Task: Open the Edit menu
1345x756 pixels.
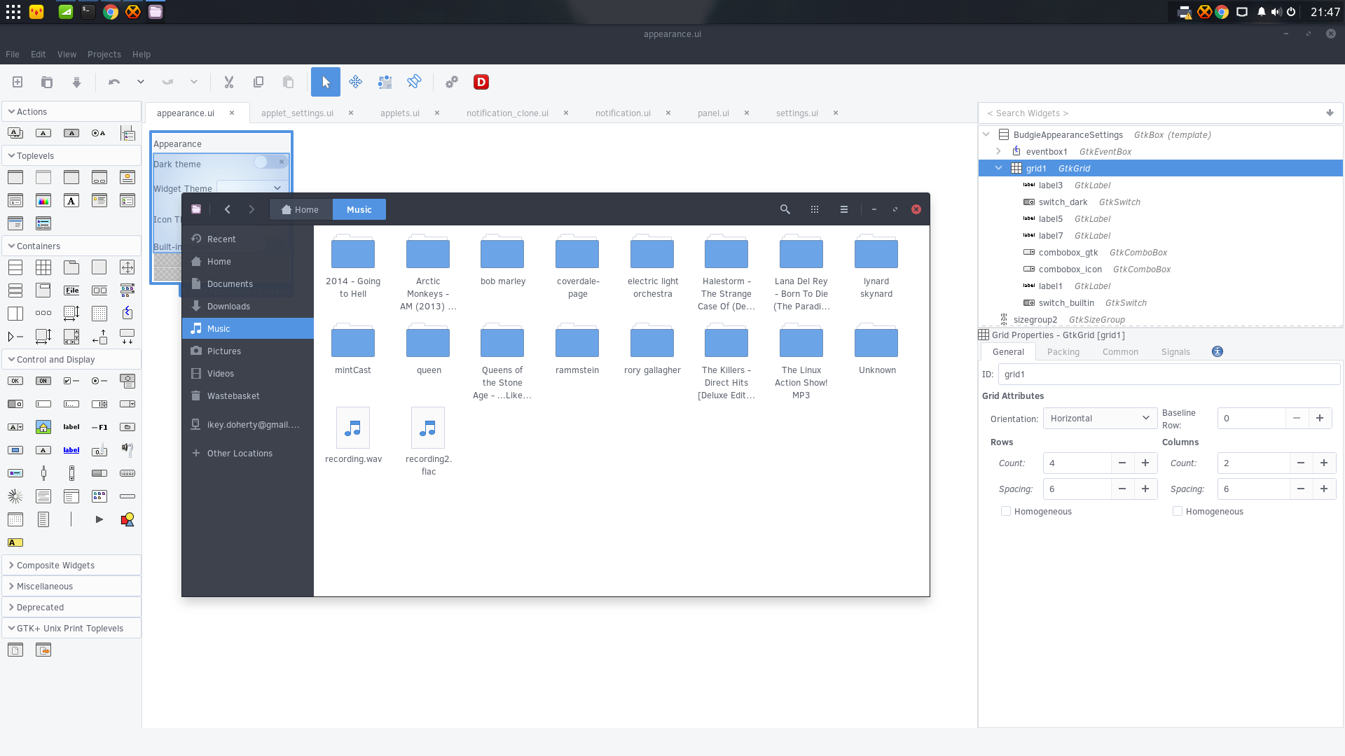Action: 39,55
